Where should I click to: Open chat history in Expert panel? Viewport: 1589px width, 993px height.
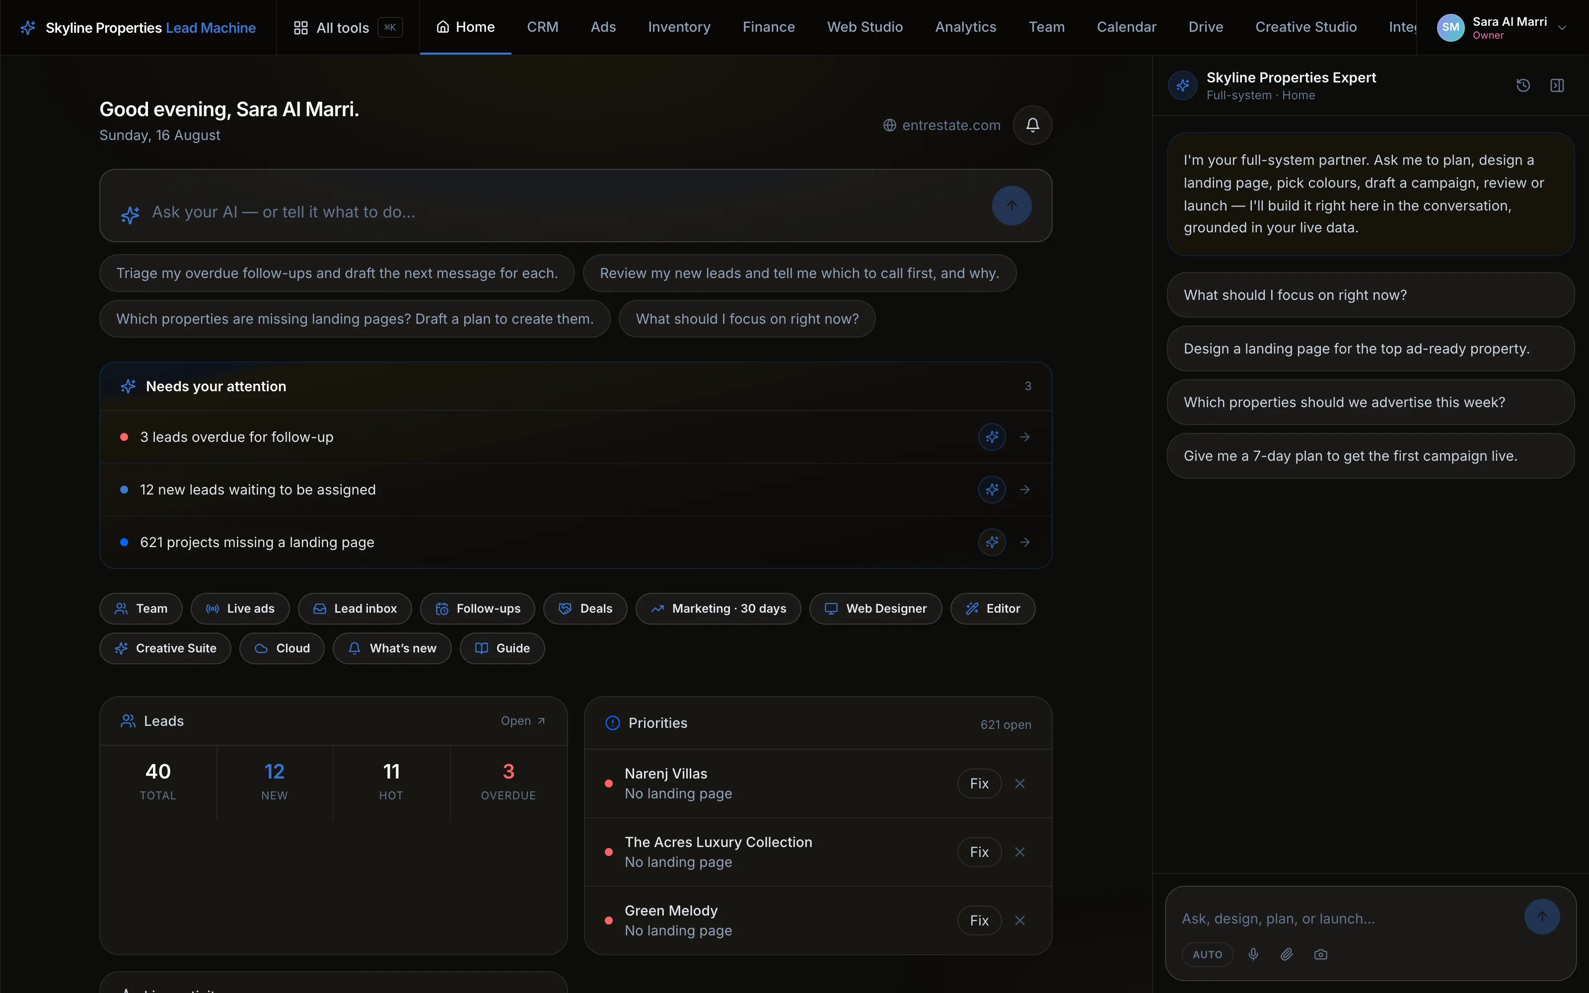pyautogui.click(x=1522, y=85)
